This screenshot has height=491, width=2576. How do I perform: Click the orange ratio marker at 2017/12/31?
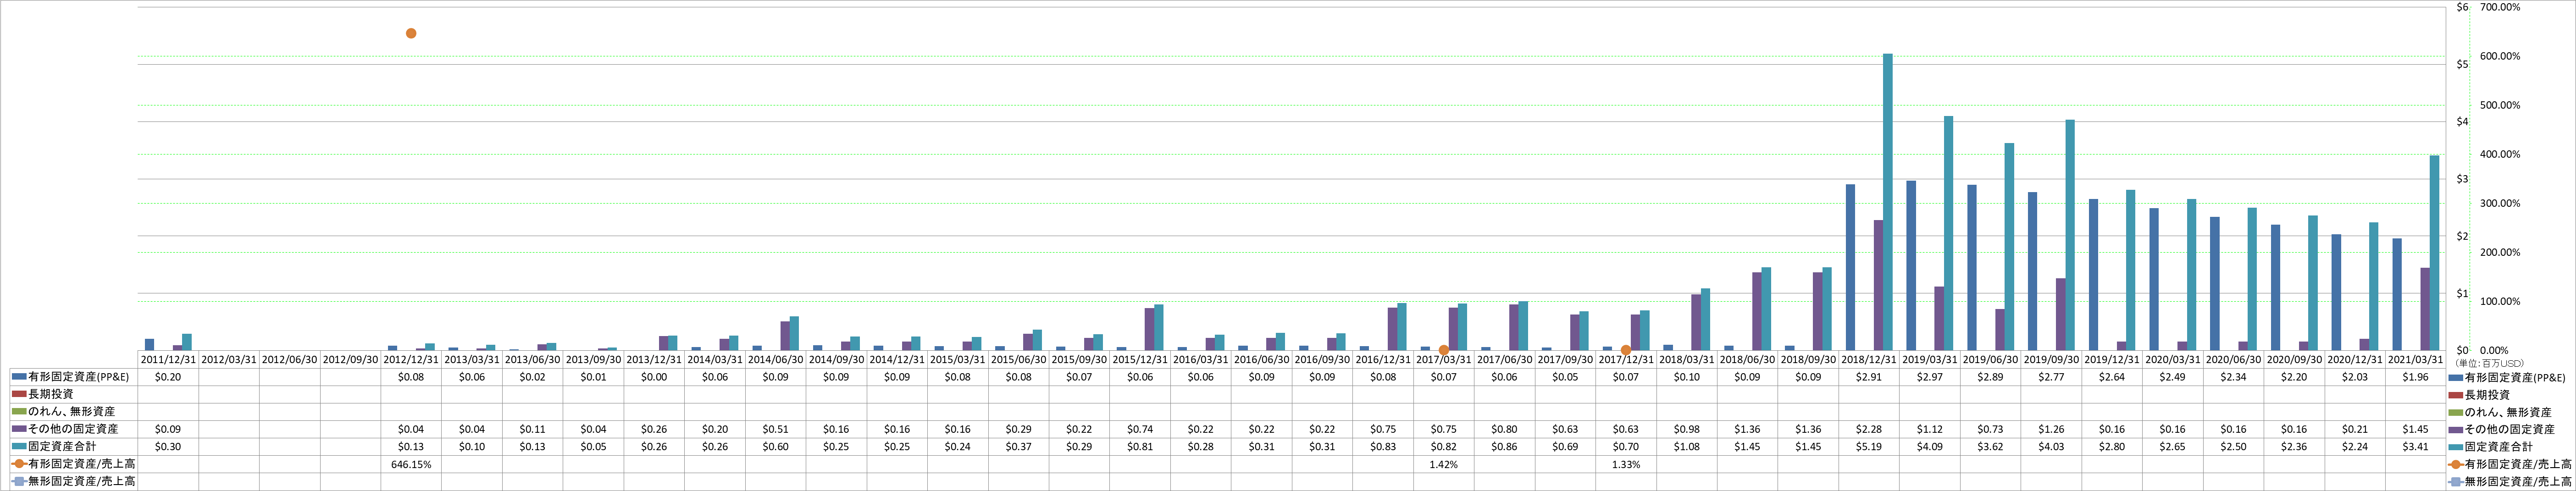(x=1626, y=350)
